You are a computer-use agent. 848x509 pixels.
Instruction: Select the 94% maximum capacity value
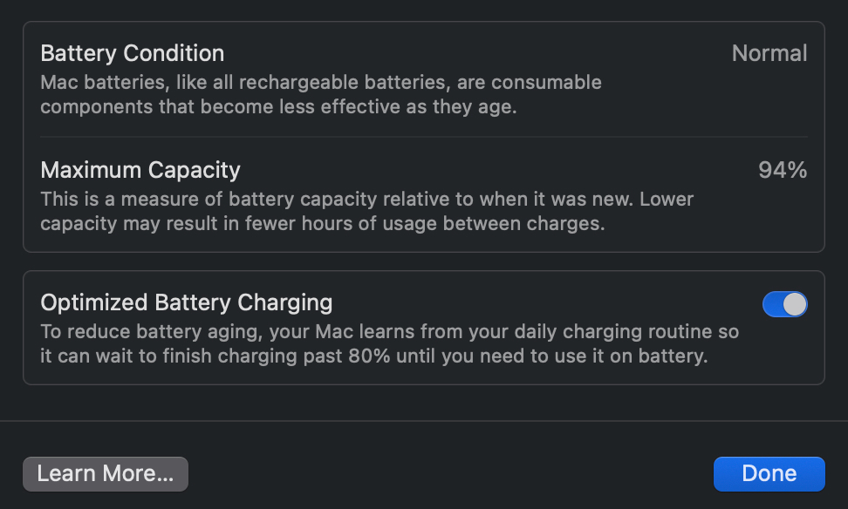coord(782,170)
